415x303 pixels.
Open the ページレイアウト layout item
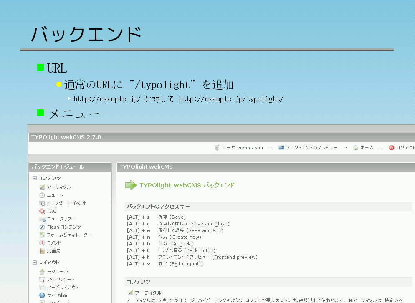pyautogui.click(x=63, y=288)
